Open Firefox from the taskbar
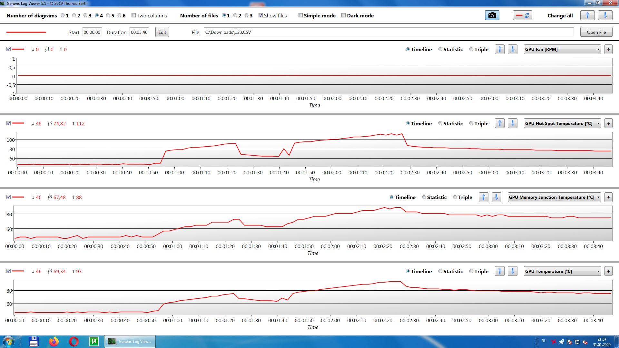This screenshot has height=348, width=619. coord(54,341)
